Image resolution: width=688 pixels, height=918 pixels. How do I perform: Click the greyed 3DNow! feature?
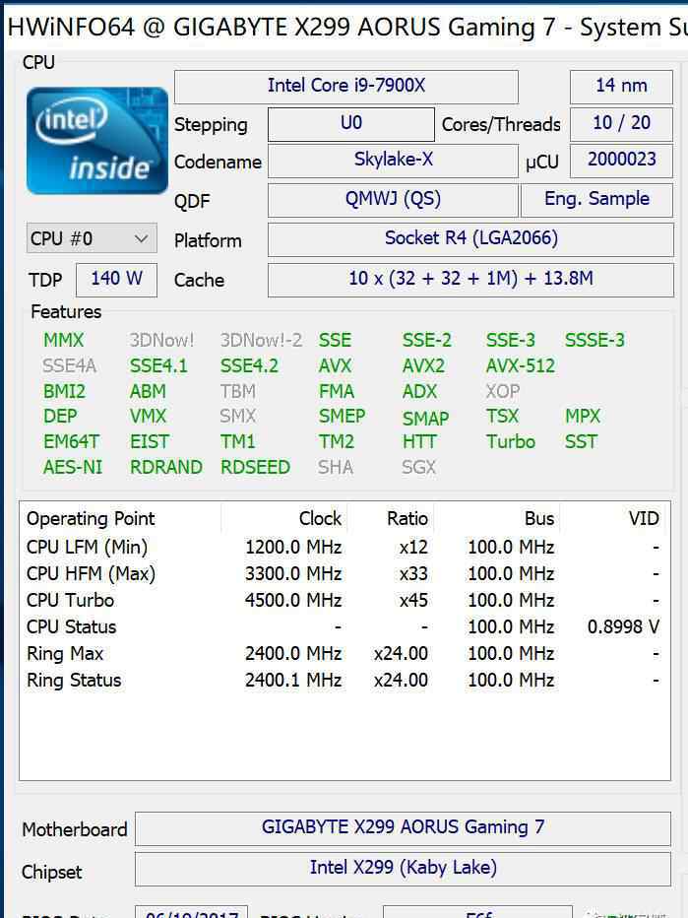[x=161, y=340]
